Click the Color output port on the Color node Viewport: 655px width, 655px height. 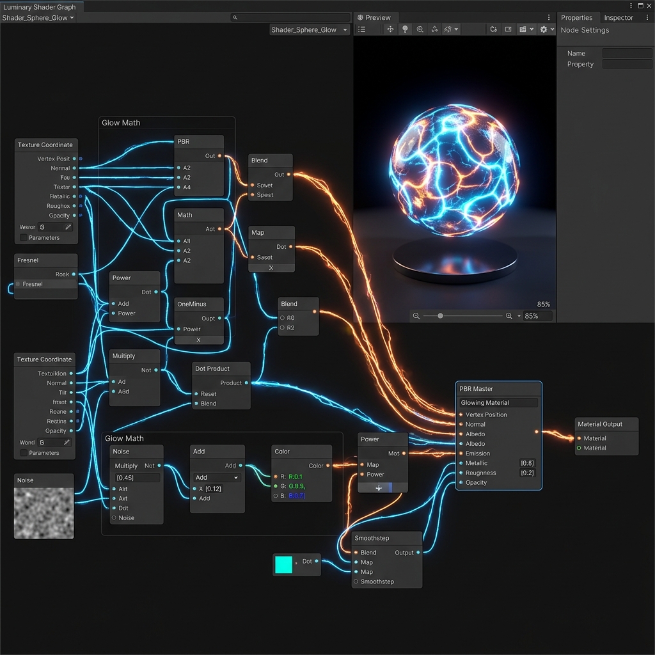pyautogui.click(x=328, y=466)
